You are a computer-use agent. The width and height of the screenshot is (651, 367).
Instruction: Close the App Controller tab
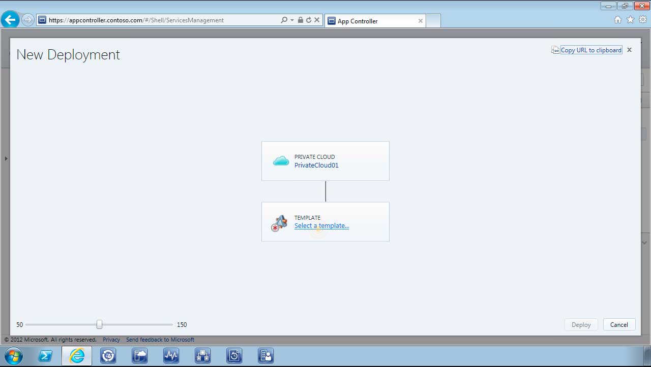(x=420, y=21)
